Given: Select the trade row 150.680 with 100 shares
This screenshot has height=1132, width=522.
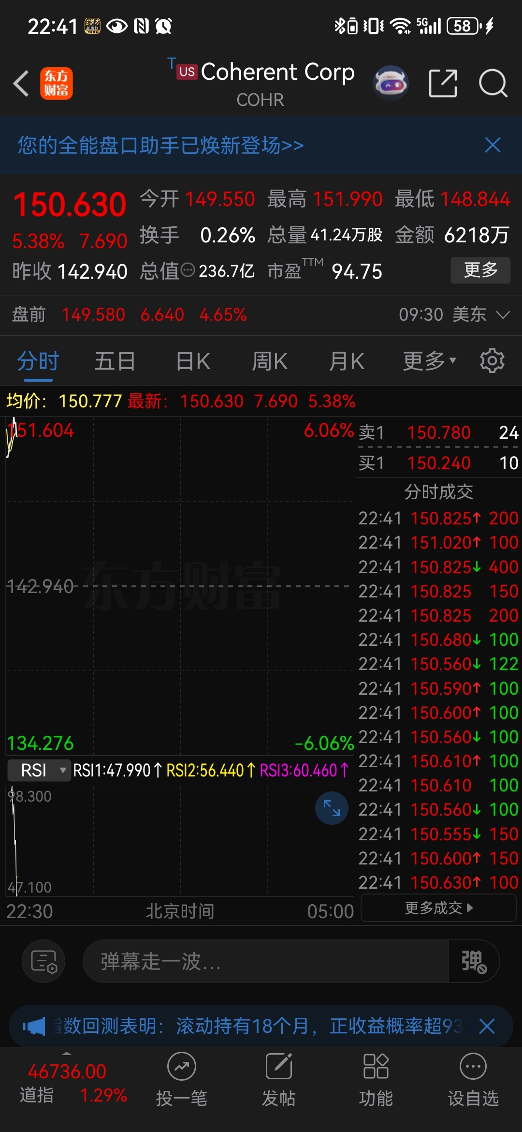Looking at the screenshot, I should pyautogui.click(x=438, y=640).
